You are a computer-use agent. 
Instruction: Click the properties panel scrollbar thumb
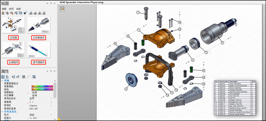[x=55, y=90]
